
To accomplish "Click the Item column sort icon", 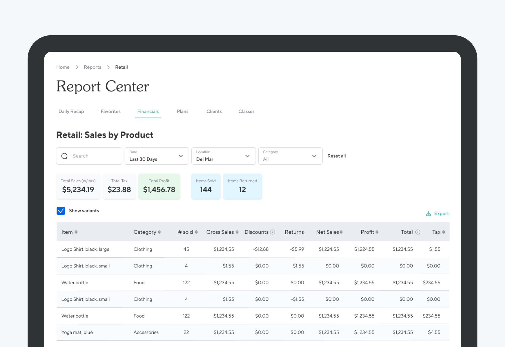I will (x=76, y=232).
